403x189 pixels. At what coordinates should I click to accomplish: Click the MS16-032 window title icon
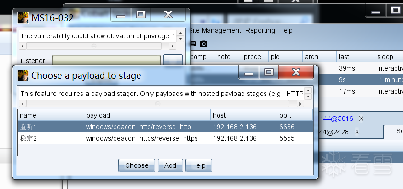click(23, 17)
